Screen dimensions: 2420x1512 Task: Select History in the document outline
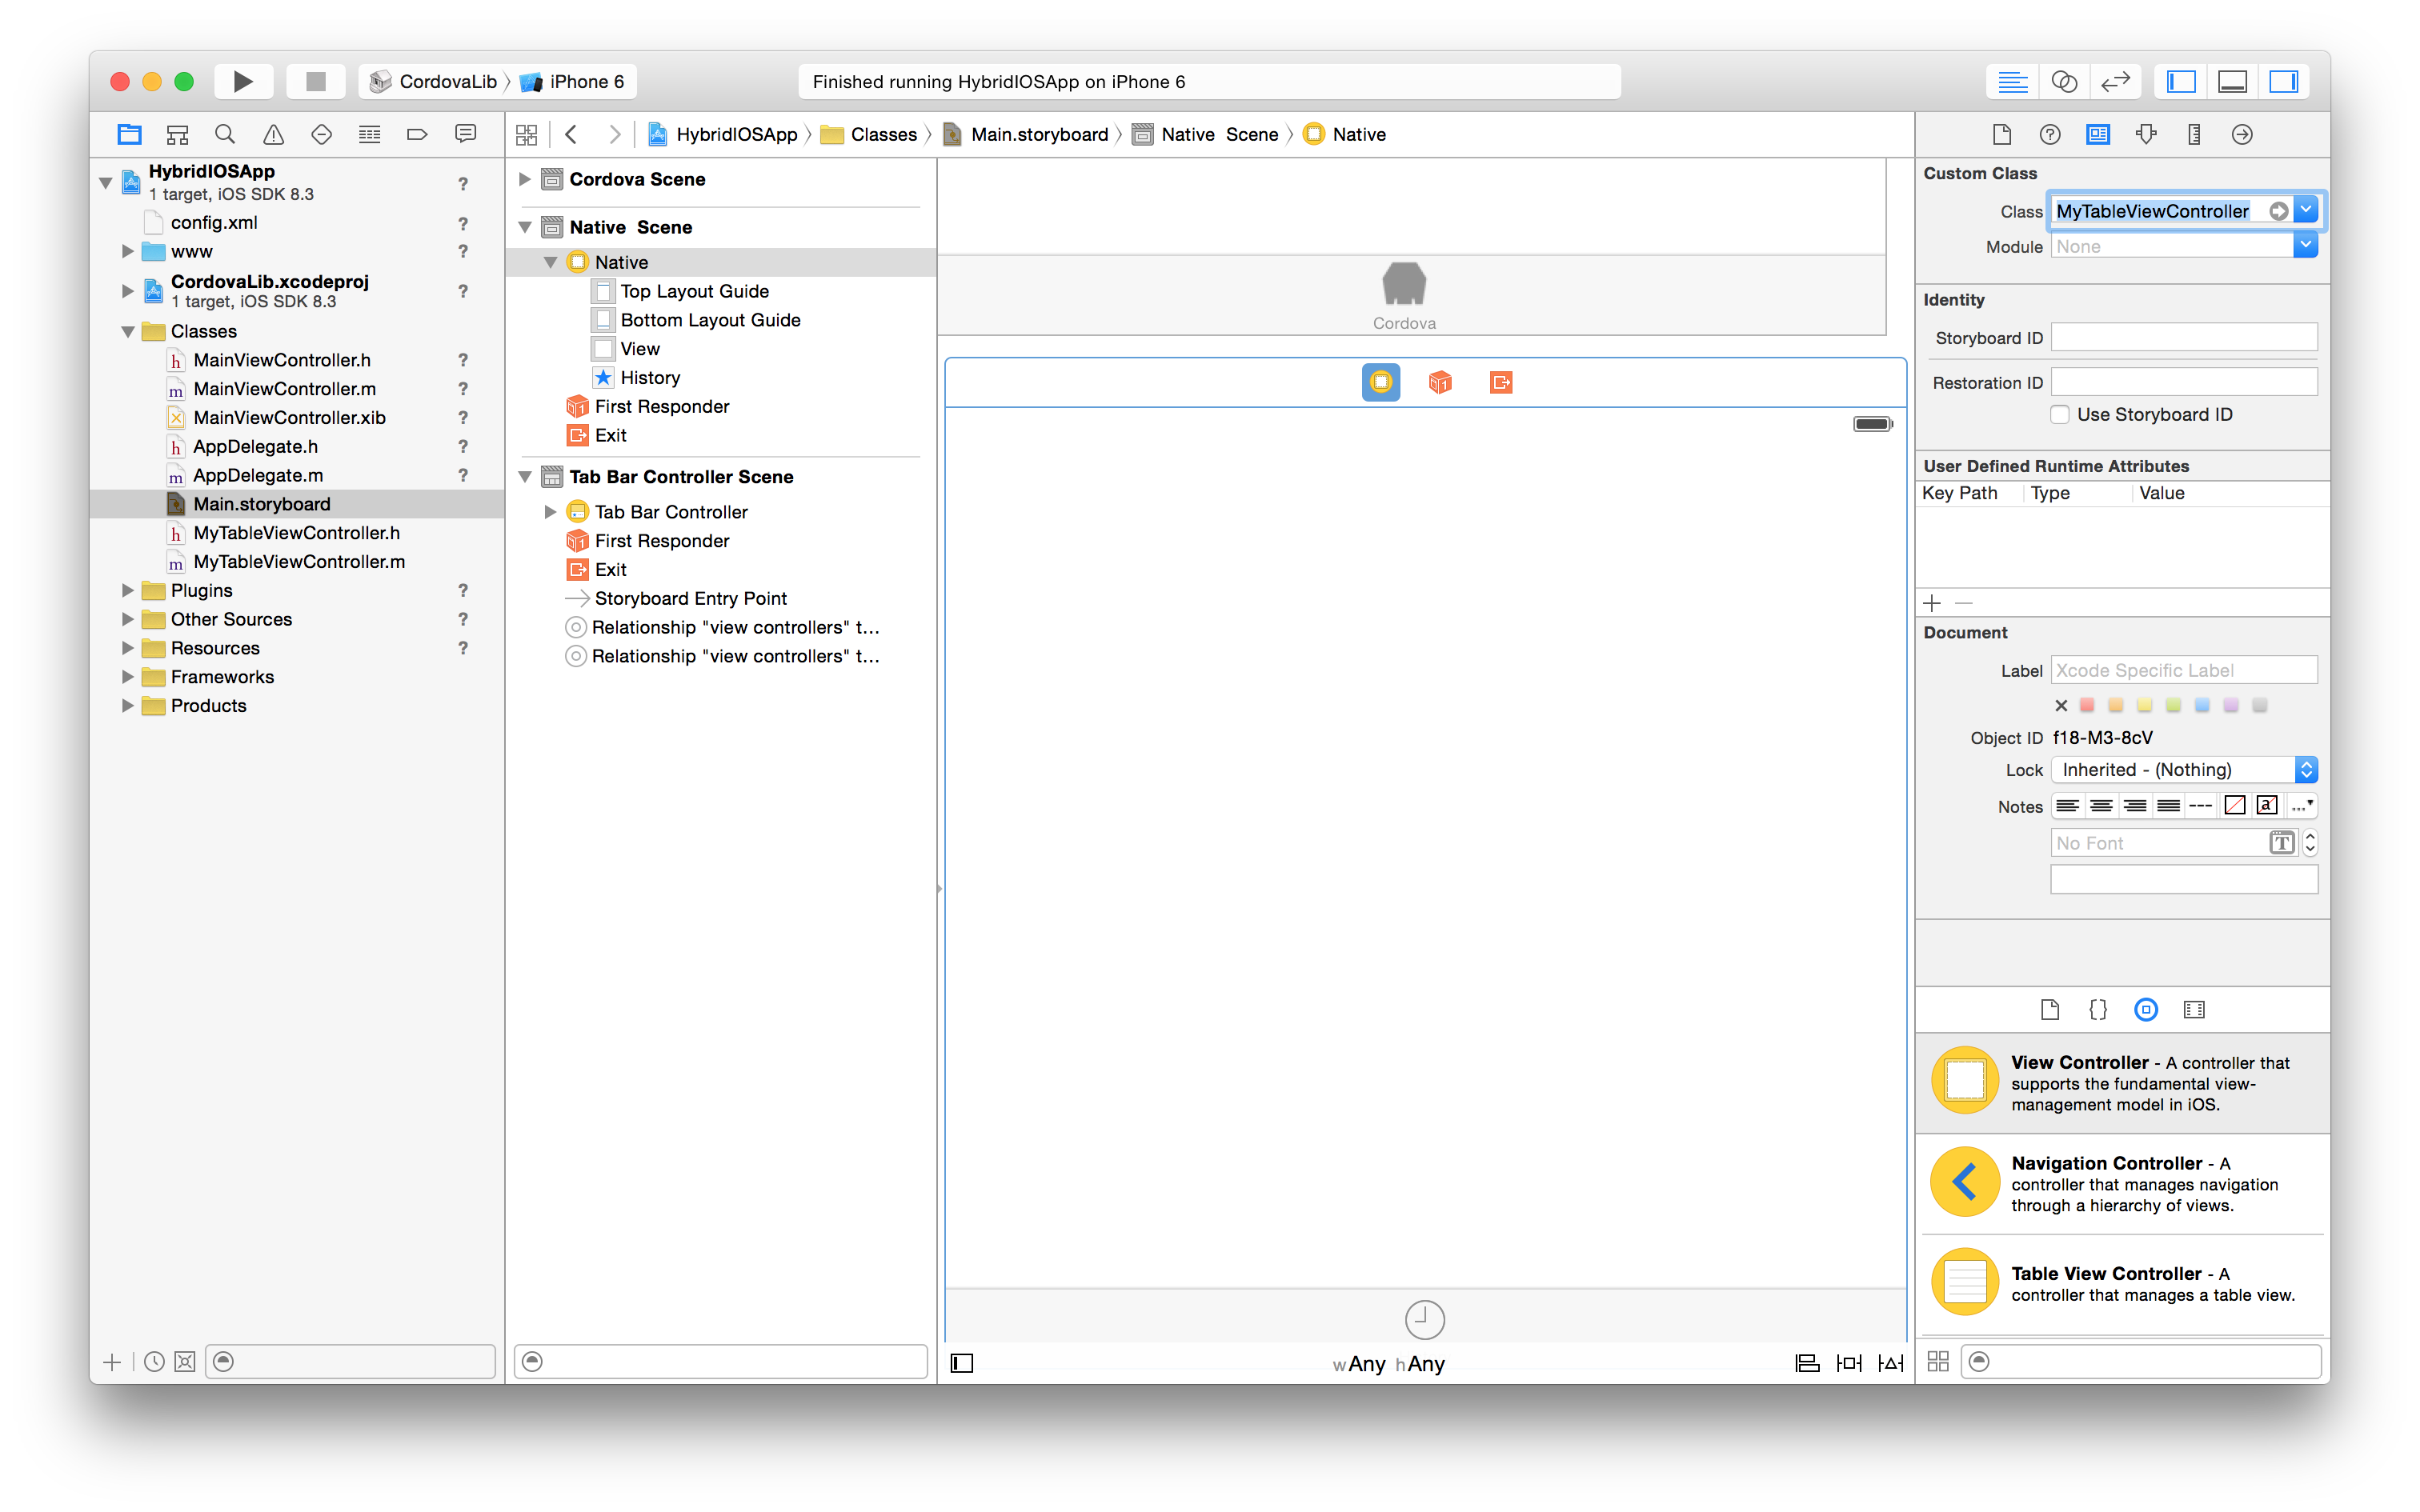coord(649,377)
